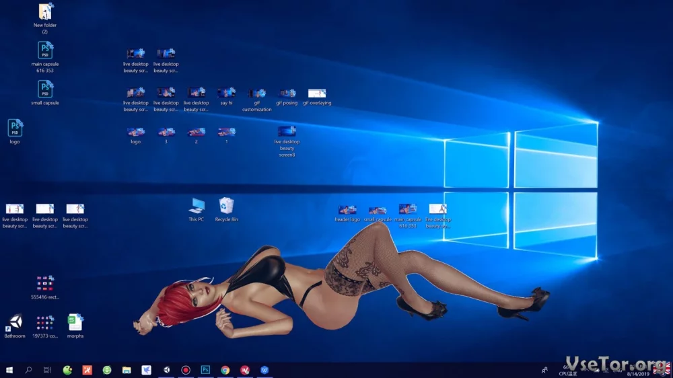Click the red record button taskbar icon

186,370
